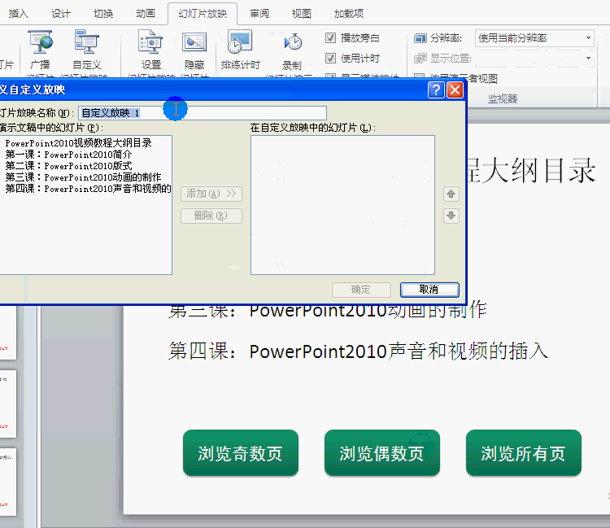Click the resolution (分辨率) monitor icon

(420, 38)
